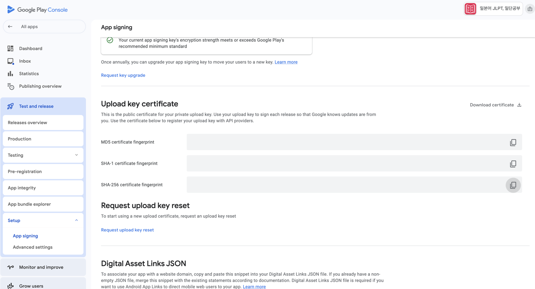535x289 pixels.
Task: Click the Test and release rocket icon
Action: (x=10, y=106)
